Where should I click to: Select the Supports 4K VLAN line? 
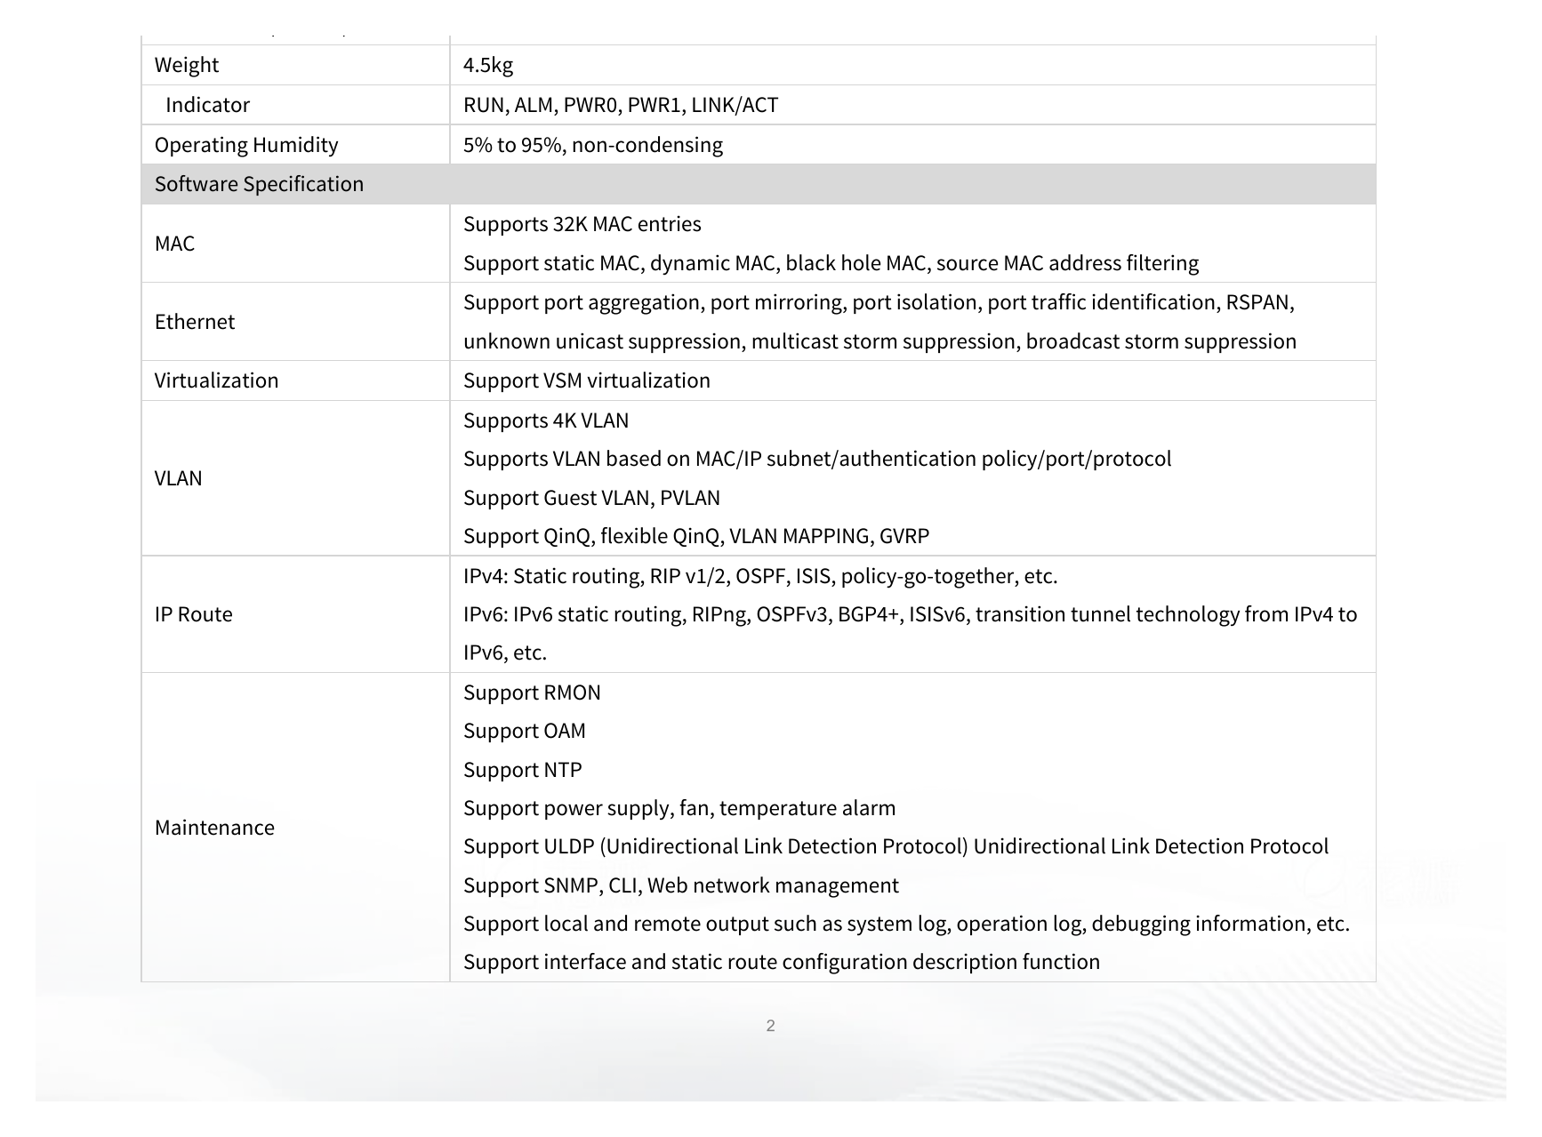[546, 420]
